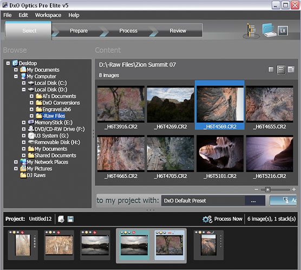The width and height of the screenshot is (301, 270).
Task: Click the Add to project button
Action: click(x=283, y=200)
